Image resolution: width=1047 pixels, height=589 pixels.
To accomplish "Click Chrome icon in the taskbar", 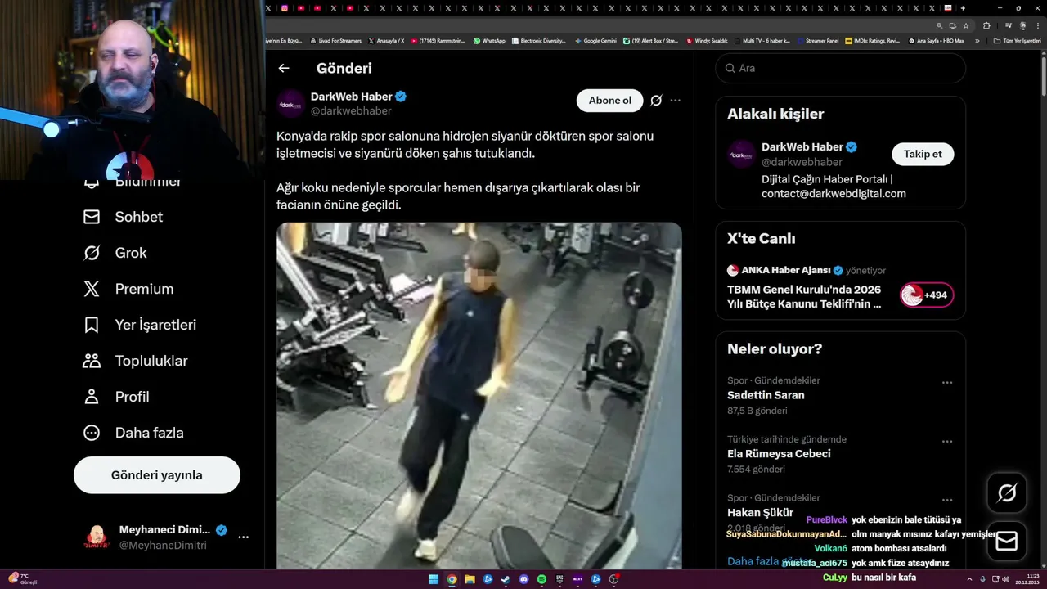I will [452, 580].
